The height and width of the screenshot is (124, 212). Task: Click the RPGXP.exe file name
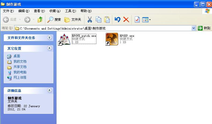(x=127, y=36)
